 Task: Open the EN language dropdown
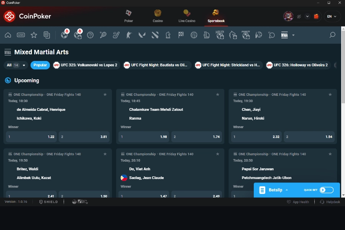(332, 16)
